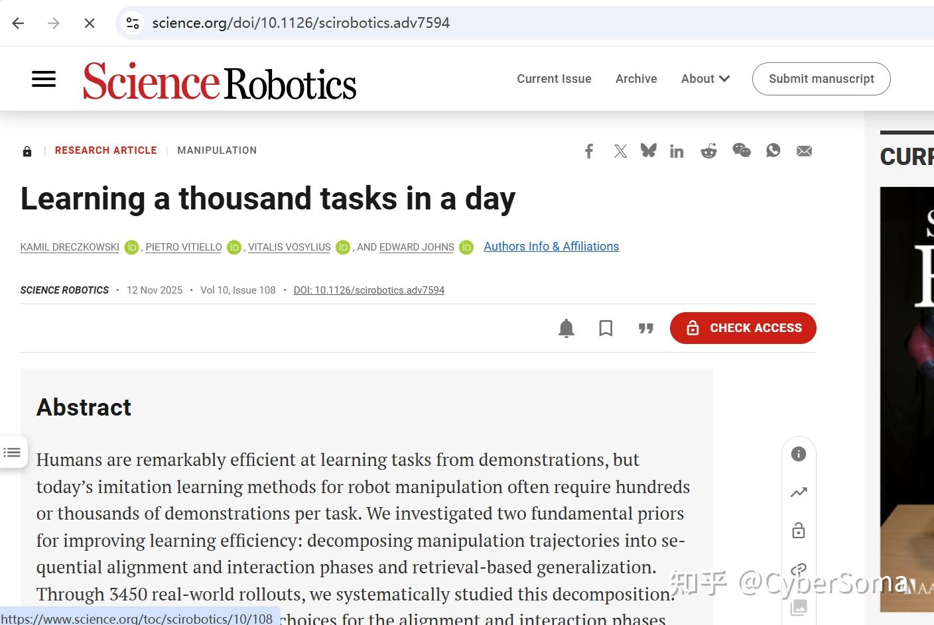Expand the About dropdown menu
The height and width of the screenshot is (625, 934).
[705, 79]
